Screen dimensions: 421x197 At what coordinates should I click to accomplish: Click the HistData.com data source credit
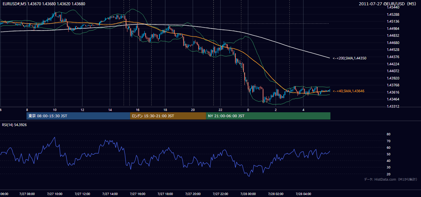391,179
